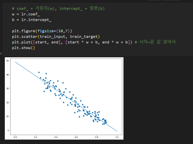
Task: Click the x-axis tick label '0.8'
Action: [x=97, y=137]
